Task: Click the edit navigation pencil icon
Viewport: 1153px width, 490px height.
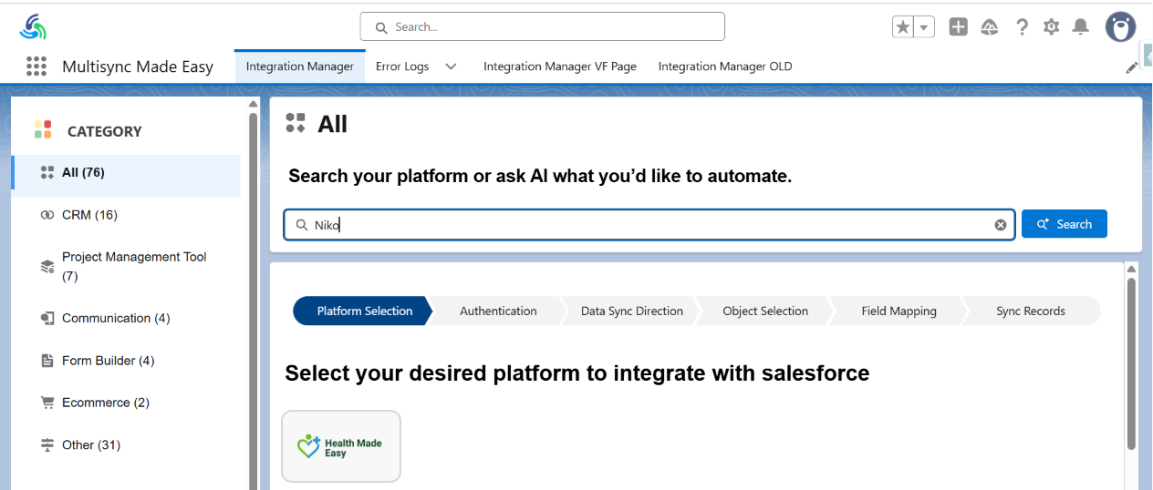Action: pyautogui.click(x=1131, y=67)
